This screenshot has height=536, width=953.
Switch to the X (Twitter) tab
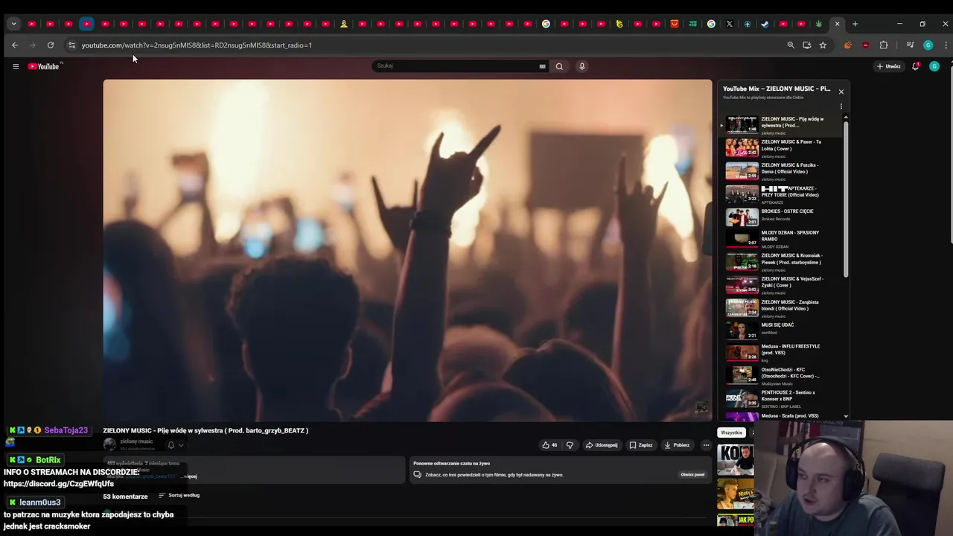730,24
